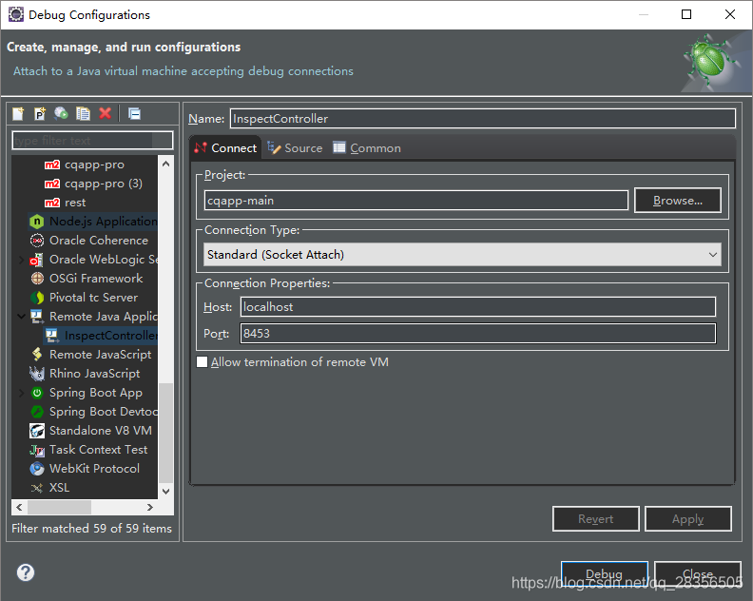Click the horizontal scroll left arrow
753x601 pixels.
tap(19, 507)
